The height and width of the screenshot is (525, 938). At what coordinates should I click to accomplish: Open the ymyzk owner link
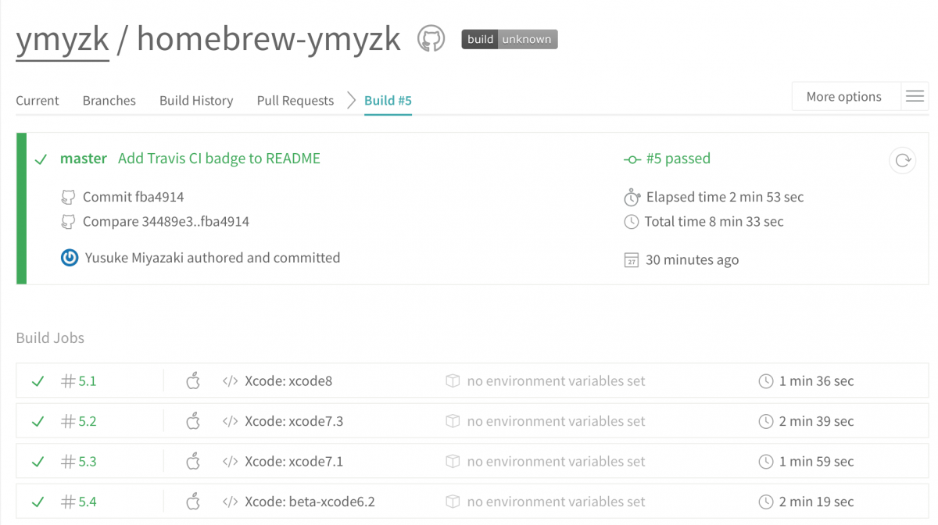tap(63, 39)
